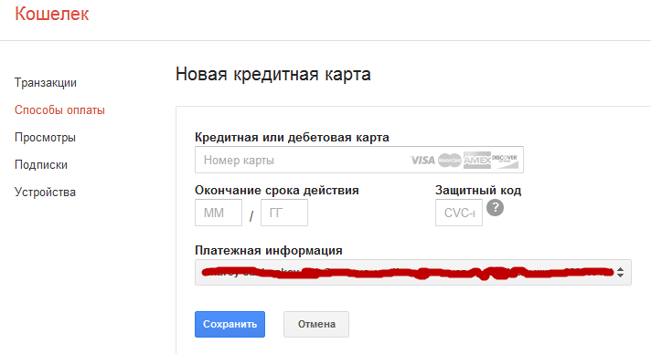Click the CVC security code field

click(459, 213)
